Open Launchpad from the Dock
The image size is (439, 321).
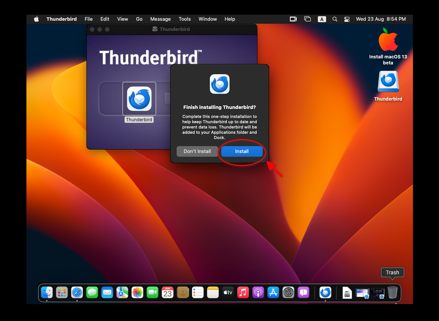pyautogui.click(x=62, y=292)
